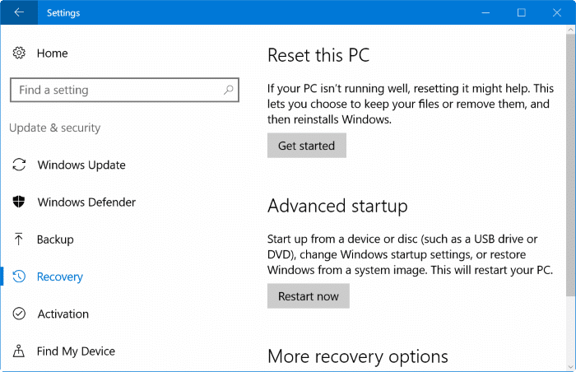Click the vertical scrollbar thumb
This screenshot has width=576, height=372.
[570, 165]
